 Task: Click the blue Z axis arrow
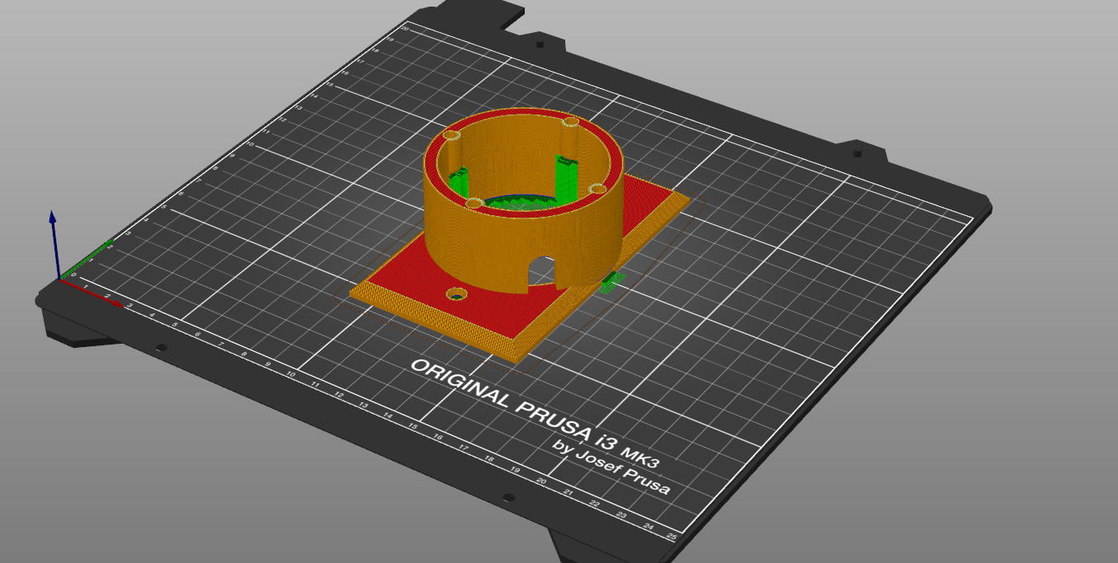click(54, 244)
